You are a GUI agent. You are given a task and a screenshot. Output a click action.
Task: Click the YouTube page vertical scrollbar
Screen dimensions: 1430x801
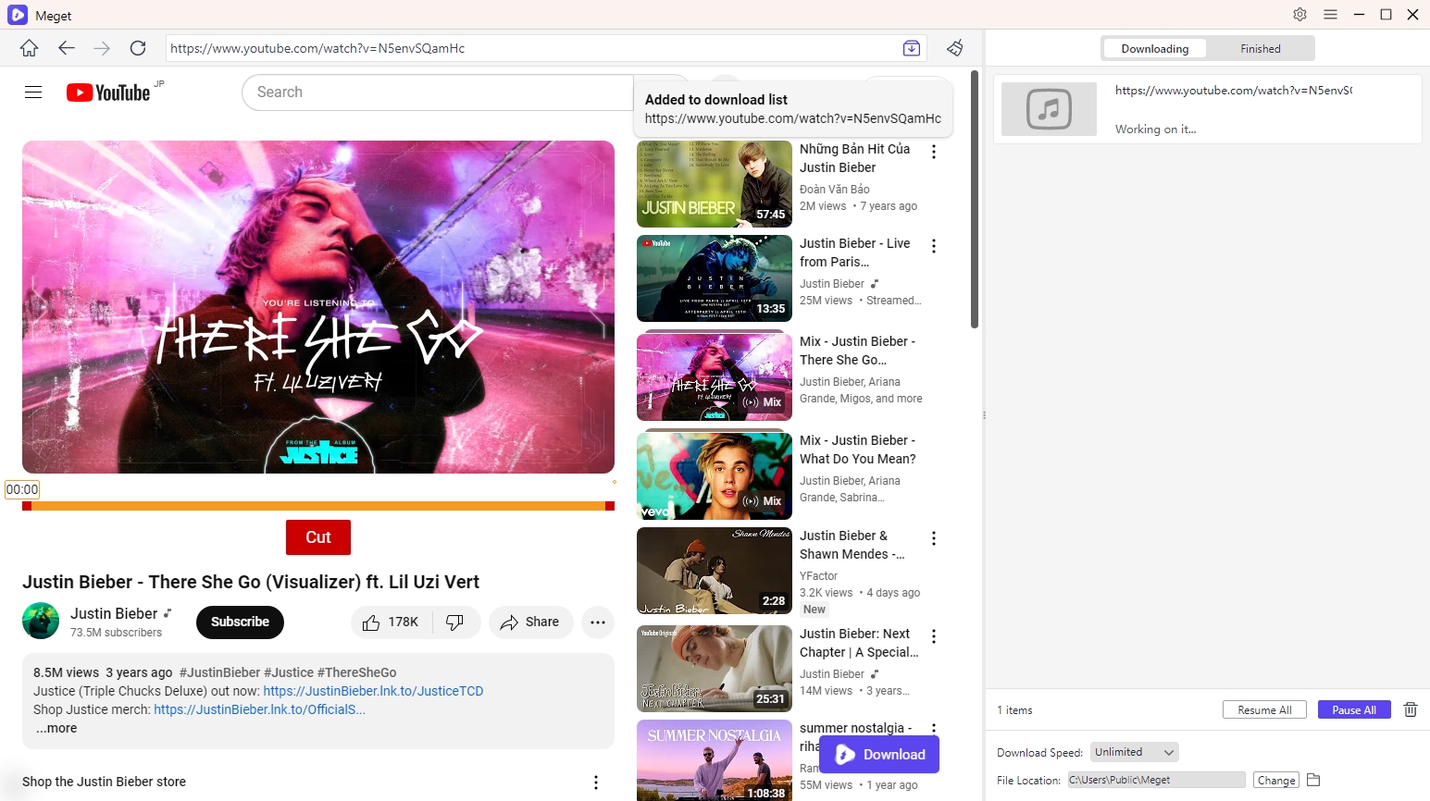(x=974, y=199)
